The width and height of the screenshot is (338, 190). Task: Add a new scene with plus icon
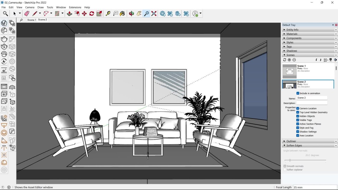pyautogui.click(x=289, y=60)
